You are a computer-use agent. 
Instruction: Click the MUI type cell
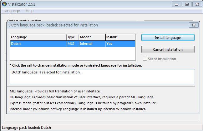point(73,44)
